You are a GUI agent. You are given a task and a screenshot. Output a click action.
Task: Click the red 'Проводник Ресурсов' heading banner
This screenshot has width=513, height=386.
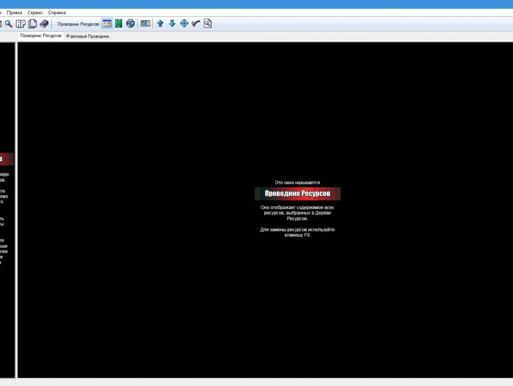coord(298,193)
